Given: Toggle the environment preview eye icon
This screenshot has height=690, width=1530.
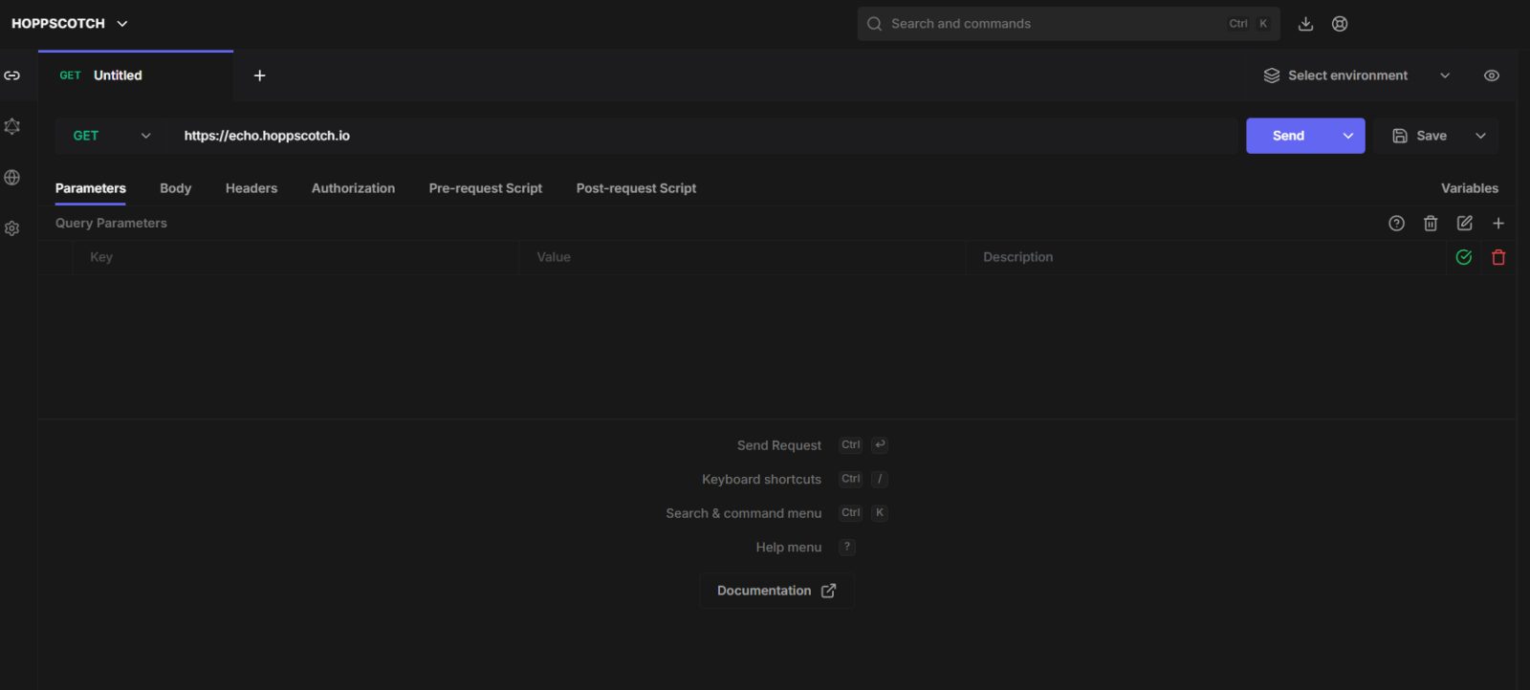Looking at the screenshot, I should coord(1492,75).
